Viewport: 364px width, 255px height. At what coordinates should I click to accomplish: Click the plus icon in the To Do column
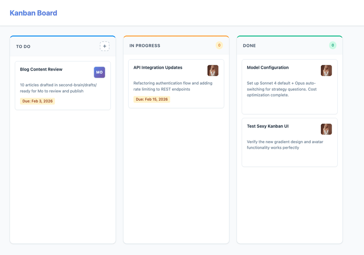[105, 46]
